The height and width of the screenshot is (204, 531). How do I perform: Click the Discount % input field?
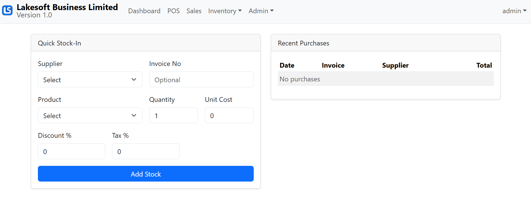coord(72,151)
